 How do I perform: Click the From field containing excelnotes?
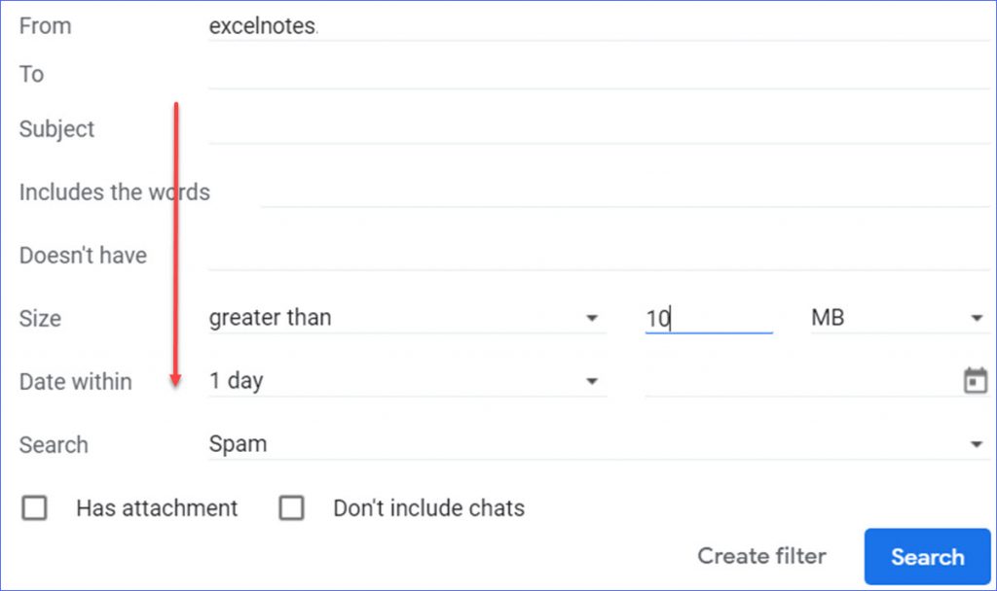click(x=597, y=27)
